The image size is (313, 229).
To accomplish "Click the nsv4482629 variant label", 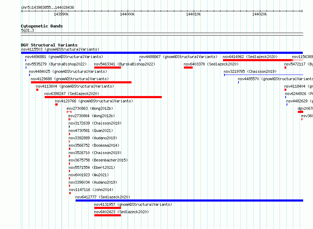I will coord(299,101).
